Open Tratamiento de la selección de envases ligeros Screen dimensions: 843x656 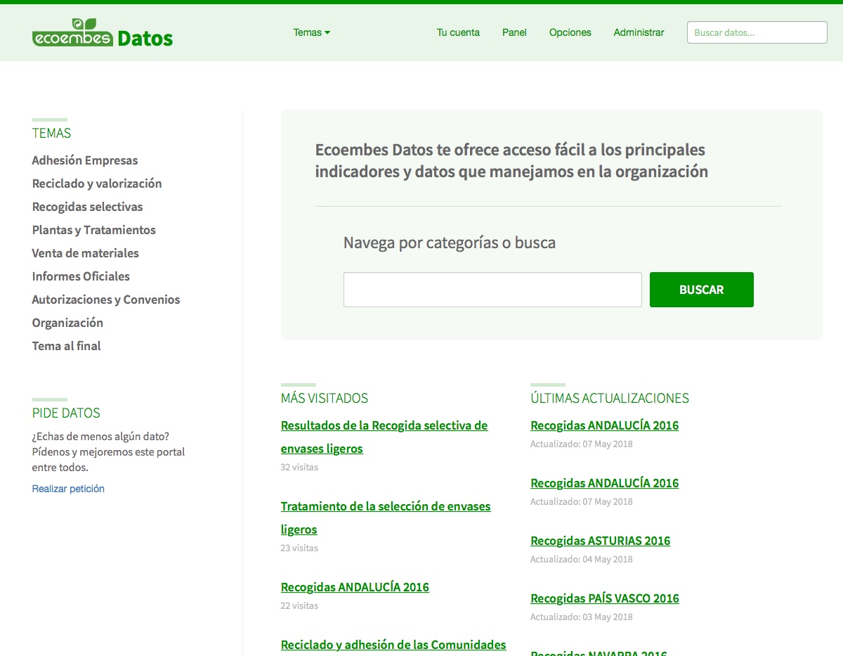pyautogui.click(x=385, y=506)
